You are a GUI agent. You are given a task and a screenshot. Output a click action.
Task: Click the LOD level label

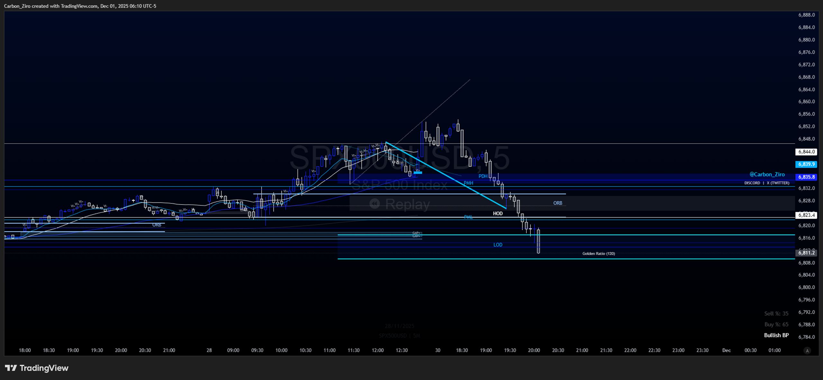tap(498, 245)
